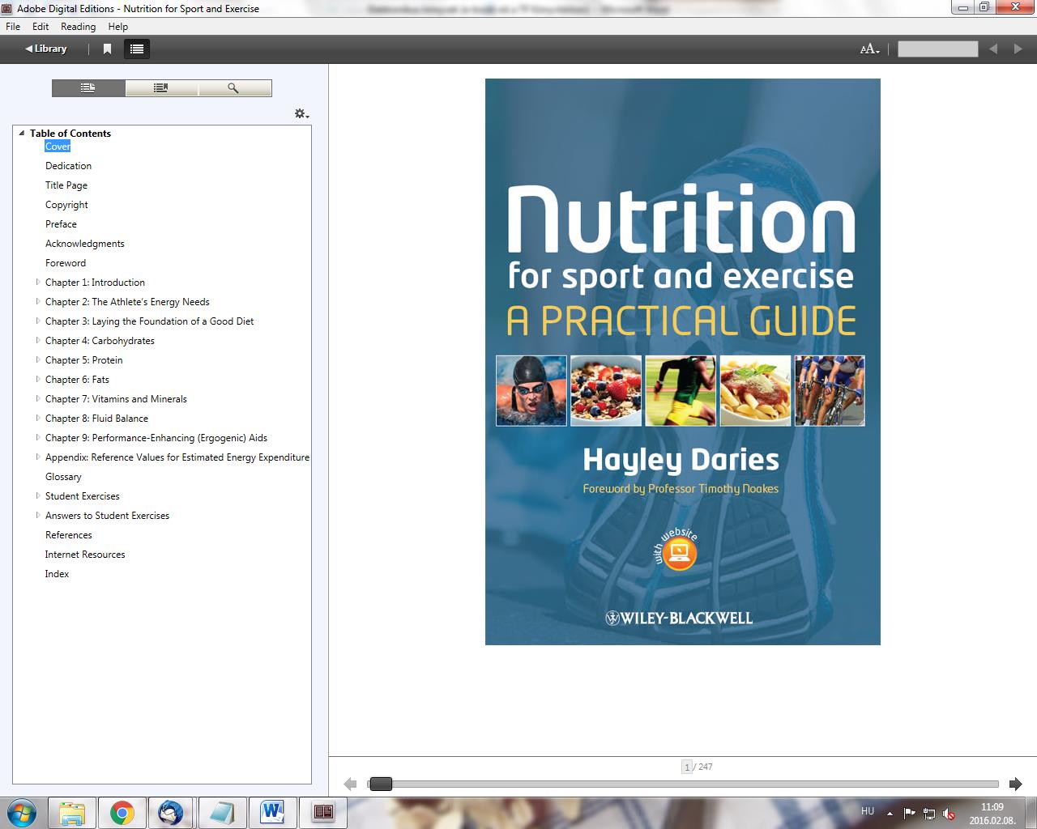This screenshot has height=829, width=1037.
Task: Open the Copyright entry
Action: (x=66, y=205)
